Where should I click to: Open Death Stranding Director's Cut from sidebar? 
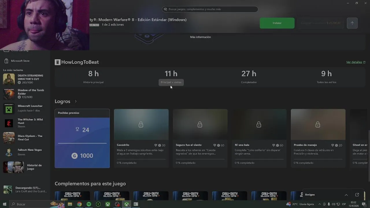(x=25, y=79)
